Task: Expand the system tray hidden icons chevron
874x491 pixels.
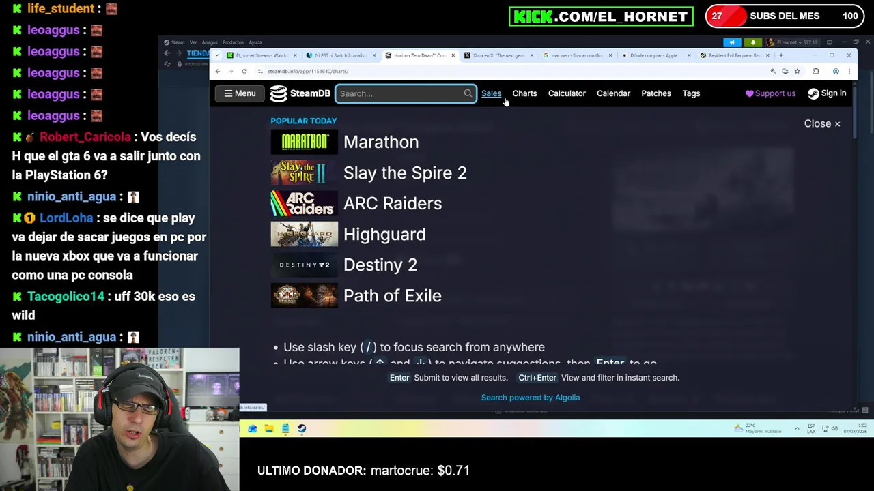Action: pos(797,429)
